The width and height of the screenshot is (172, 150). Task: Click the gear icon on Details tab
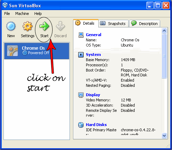(78, 23)
